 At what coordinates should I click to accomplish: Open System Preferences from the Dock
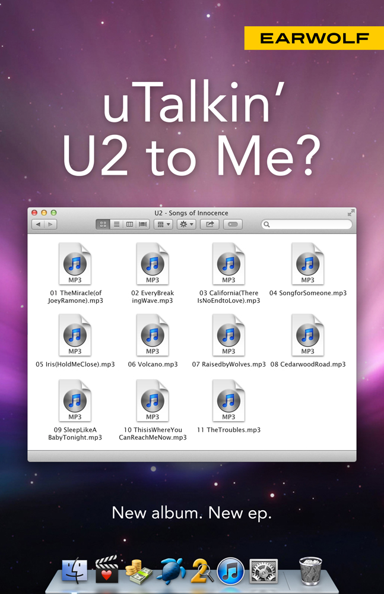(264, 571)
